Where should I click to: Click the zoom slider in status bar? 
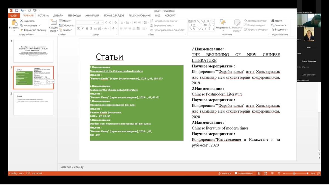[x=294, y=174]
